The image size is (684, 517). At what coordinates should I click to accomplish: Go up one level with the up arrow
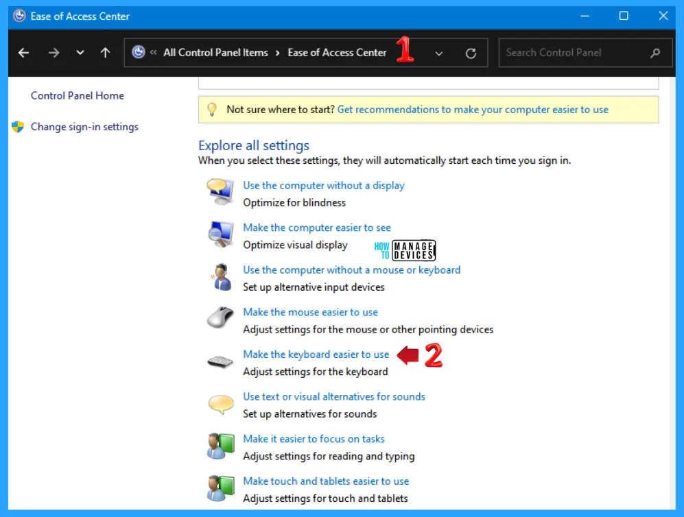pyautogui.click(x=105, y=53)
